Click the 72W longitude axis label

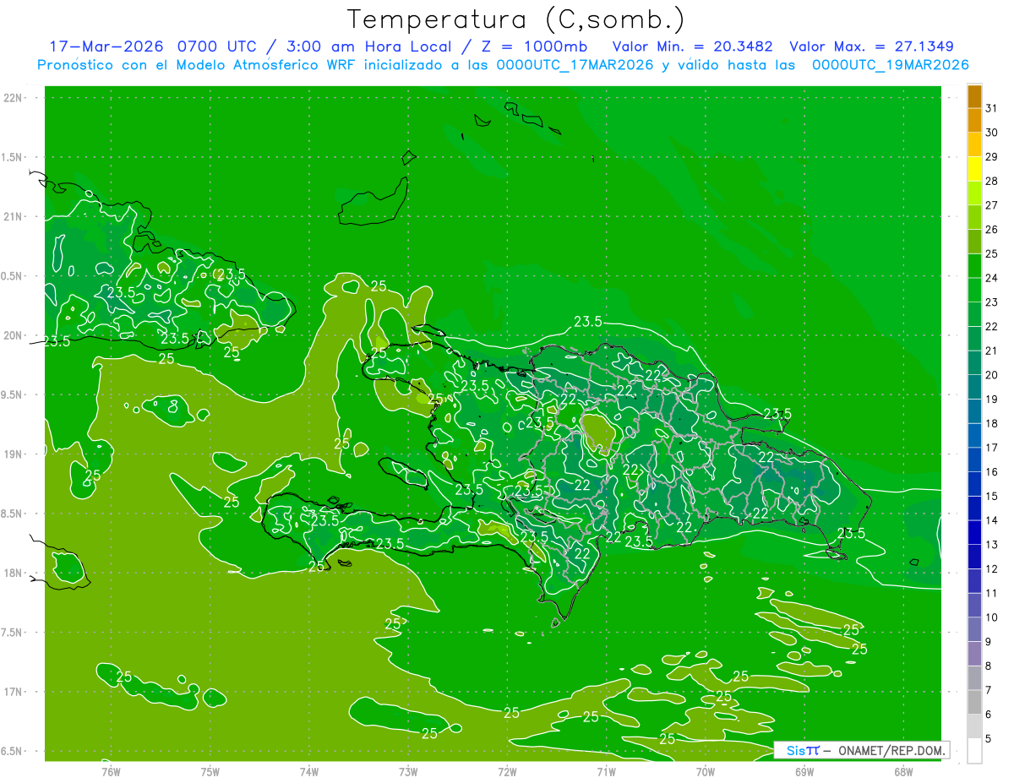tap(508, 771)
